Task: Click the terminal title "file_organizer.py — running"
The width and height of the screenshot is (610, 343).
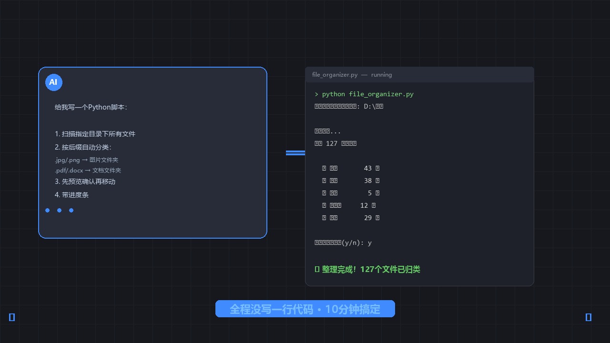Action: click(352, 75)
